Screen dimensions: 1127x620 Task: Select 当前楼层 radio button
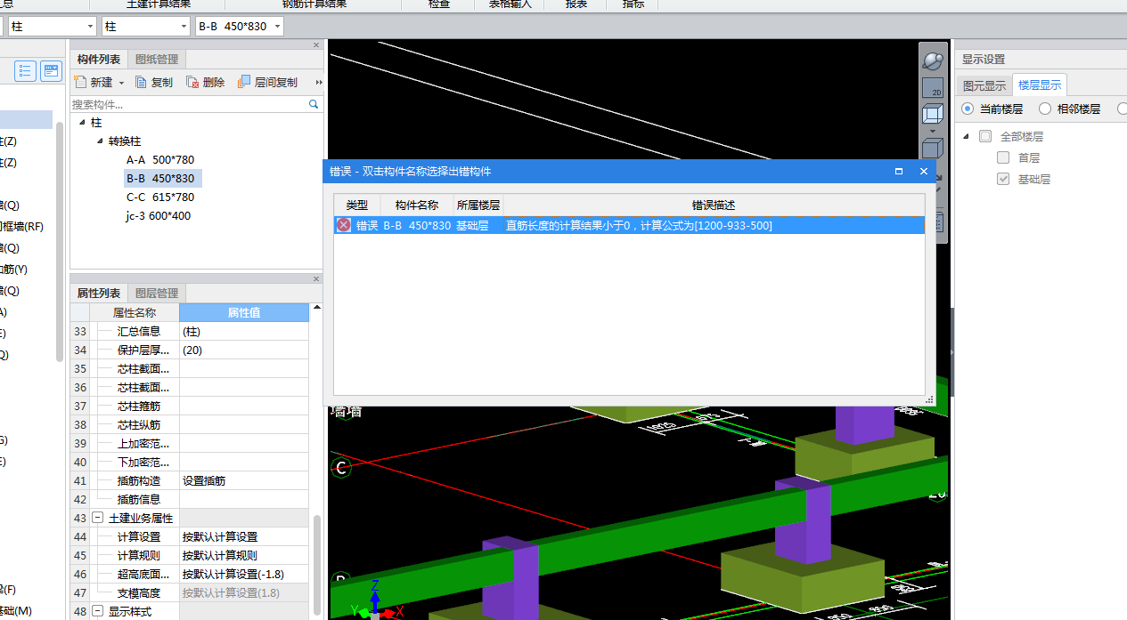967,109
